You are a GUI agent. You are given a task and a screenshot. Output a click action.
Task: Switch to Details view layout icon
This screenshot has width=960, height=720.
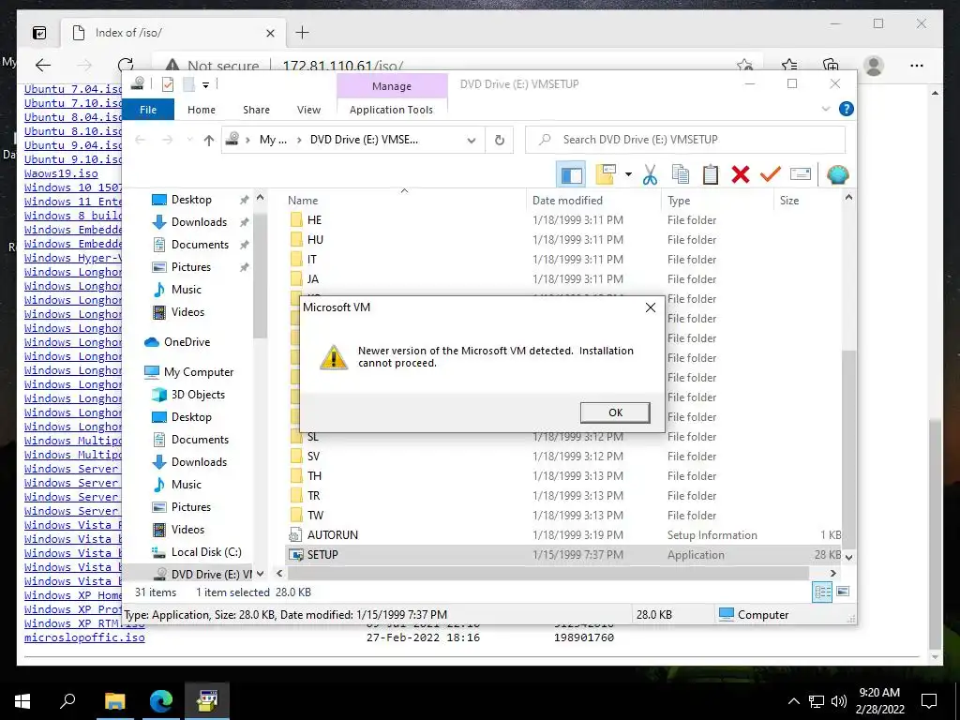tap(821, 592)
